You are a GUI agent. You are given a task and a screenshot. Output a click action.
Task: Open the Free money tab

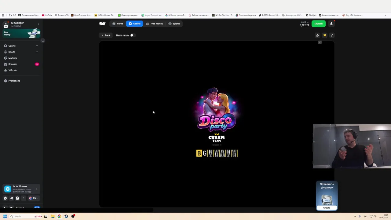(154, 24)
